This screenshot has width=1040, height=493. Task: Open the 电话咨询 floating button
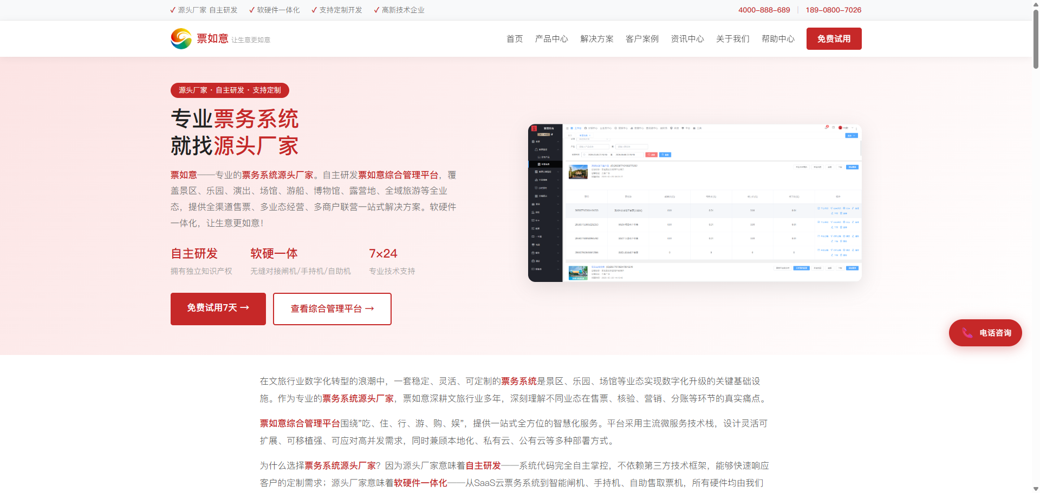tap(985, 333)
